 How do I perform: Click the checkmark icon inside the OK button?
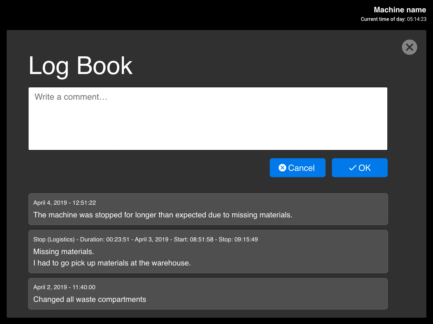click(x=352, y=168)
